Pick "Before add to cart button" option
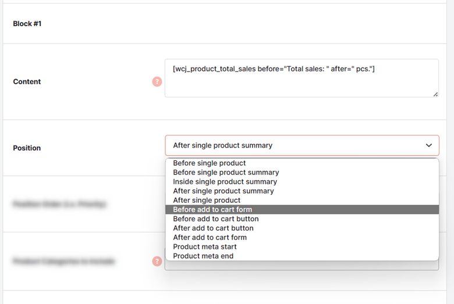 pyautogui.click(x=302, y=219)
